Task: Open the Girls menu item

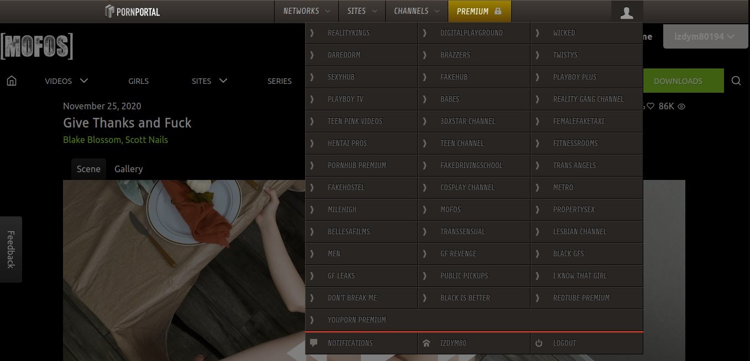Action: [138, 81]
